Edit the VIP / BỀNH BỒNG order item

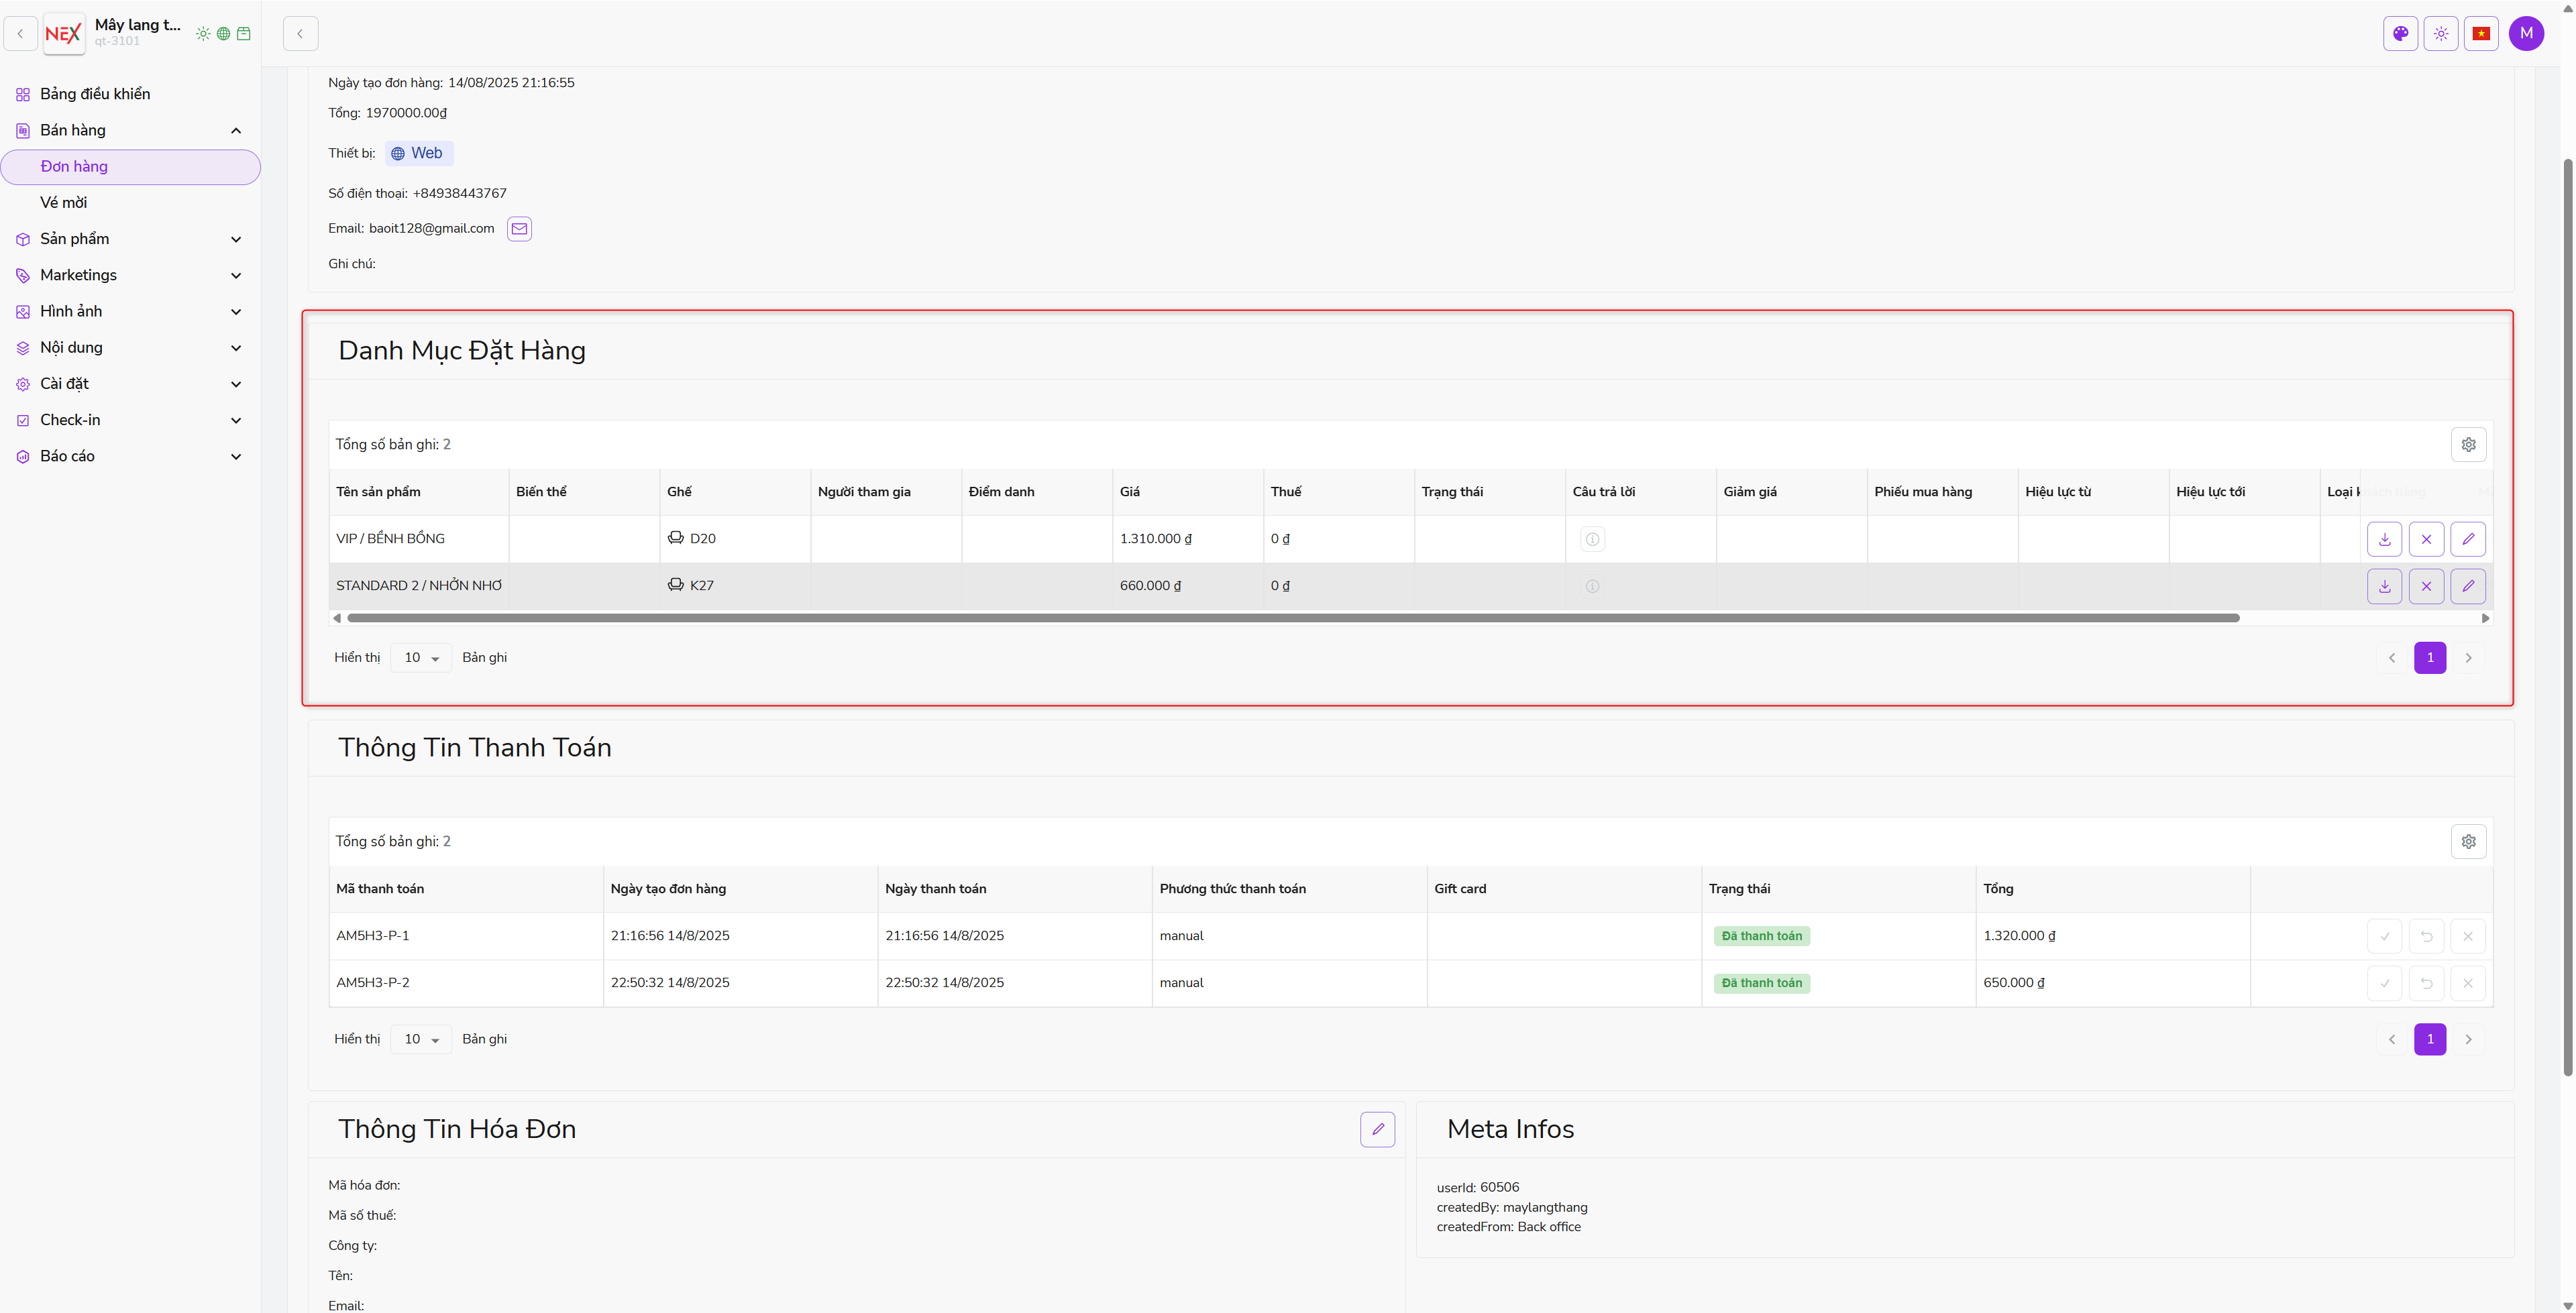(2468, 539)
